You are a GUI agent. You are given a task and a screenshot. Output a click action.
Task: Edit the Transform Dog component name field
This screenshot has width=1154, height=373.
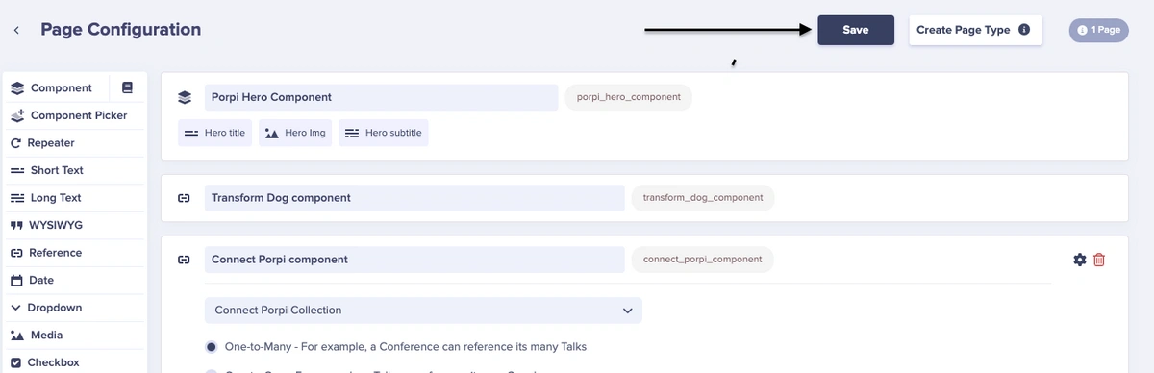click(414, 198)
